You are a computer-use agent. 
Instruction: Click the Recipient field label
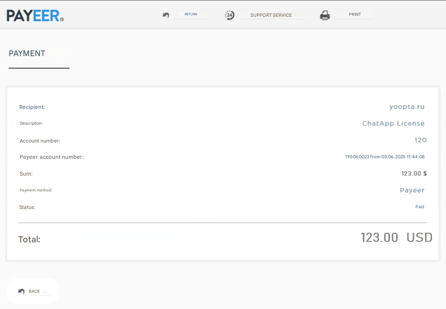tap(32, 107)
